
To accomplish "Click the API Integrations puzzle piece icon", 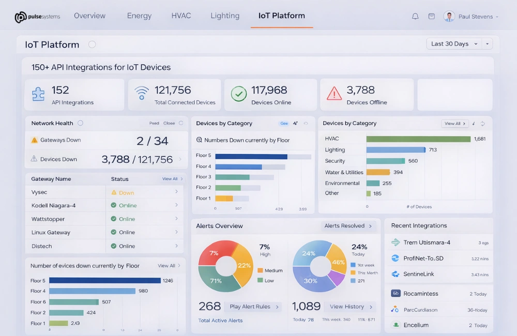I will 38,94.
